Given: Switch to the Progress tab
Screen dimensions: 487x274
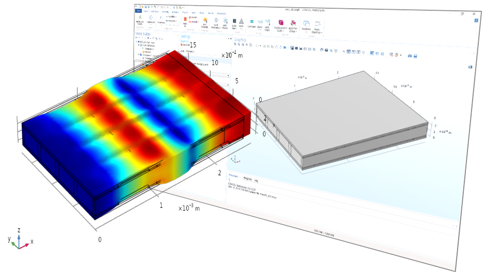Looking at the screenshot, I should tap(248, 179).
